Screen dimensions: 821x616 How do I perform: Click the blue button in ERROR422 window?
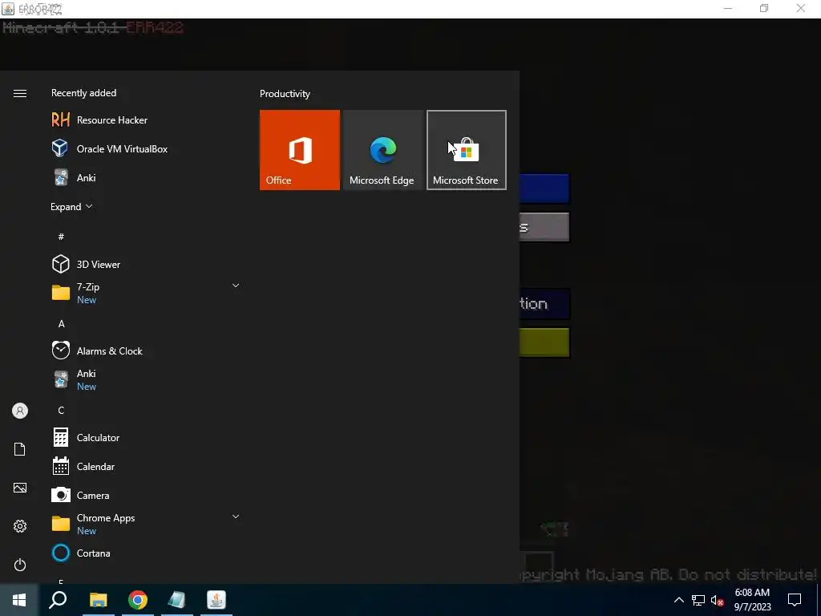(544, 188)
